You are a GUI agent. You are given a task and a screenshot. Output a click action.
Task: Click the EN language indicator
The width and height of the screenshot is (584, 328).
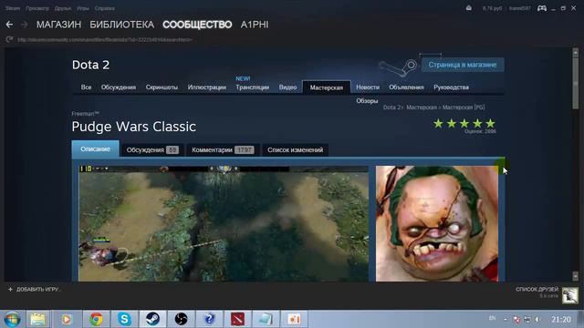point(492,319)
